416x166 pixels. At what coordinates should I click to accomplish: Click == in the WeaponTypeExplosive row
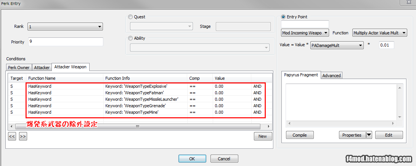[193, 86]
